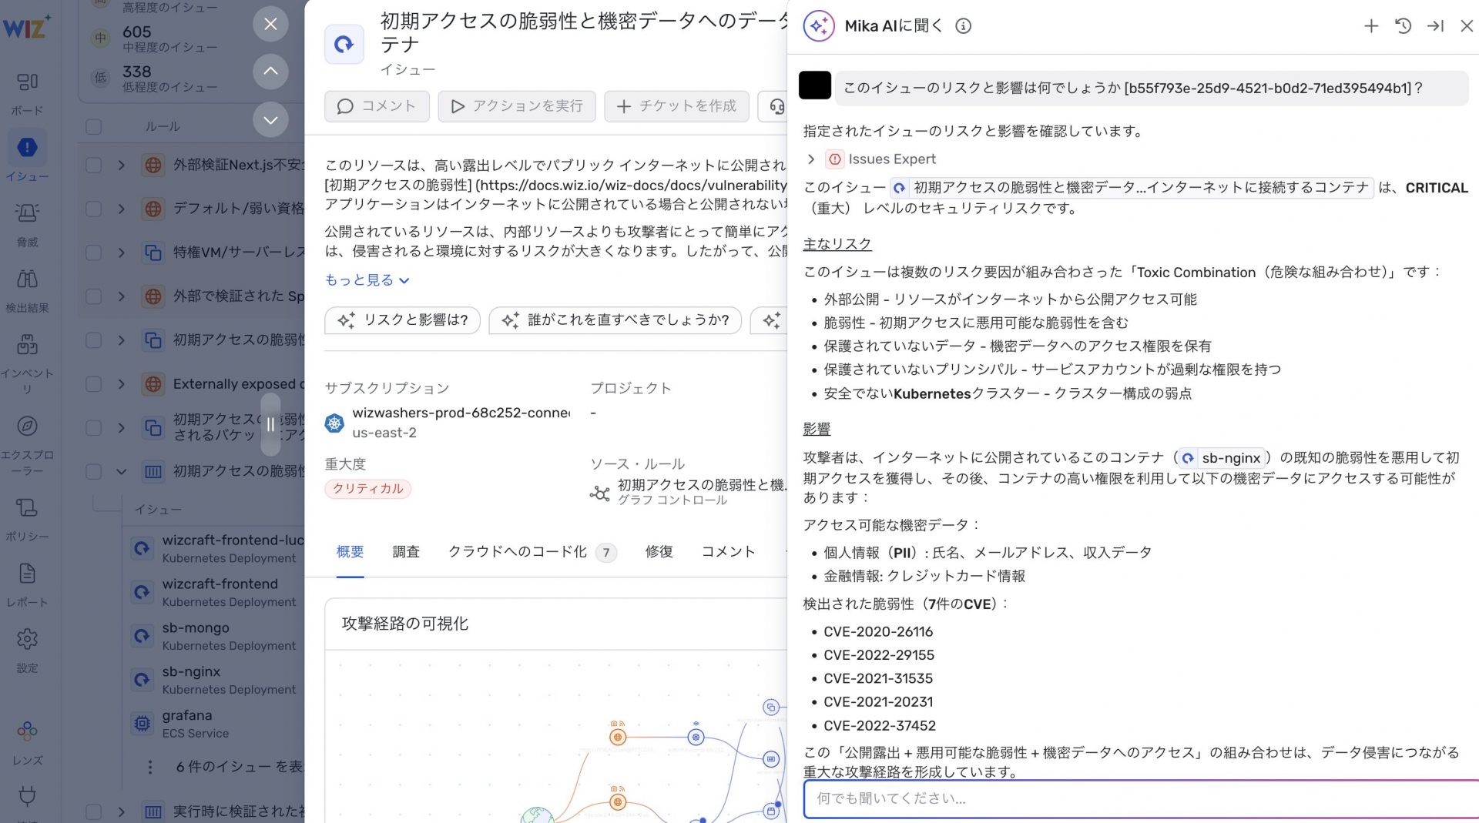The image size is (1479, 823).
Task: Click the 脅威 threats siren icon
Action: pos(27,213)
